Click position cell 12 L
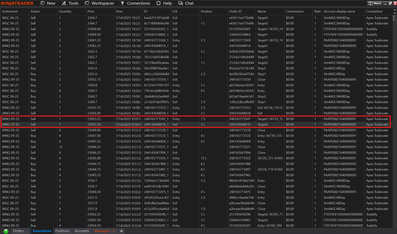The image size is (397, 234). point(213,158)
